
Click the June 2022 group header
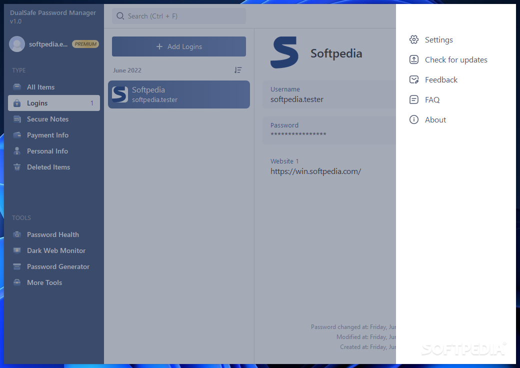127,70
